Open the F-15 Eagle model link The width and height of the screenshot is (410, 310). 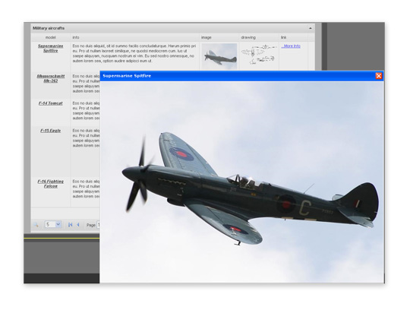pyautogui.click(x=50, y=131)
